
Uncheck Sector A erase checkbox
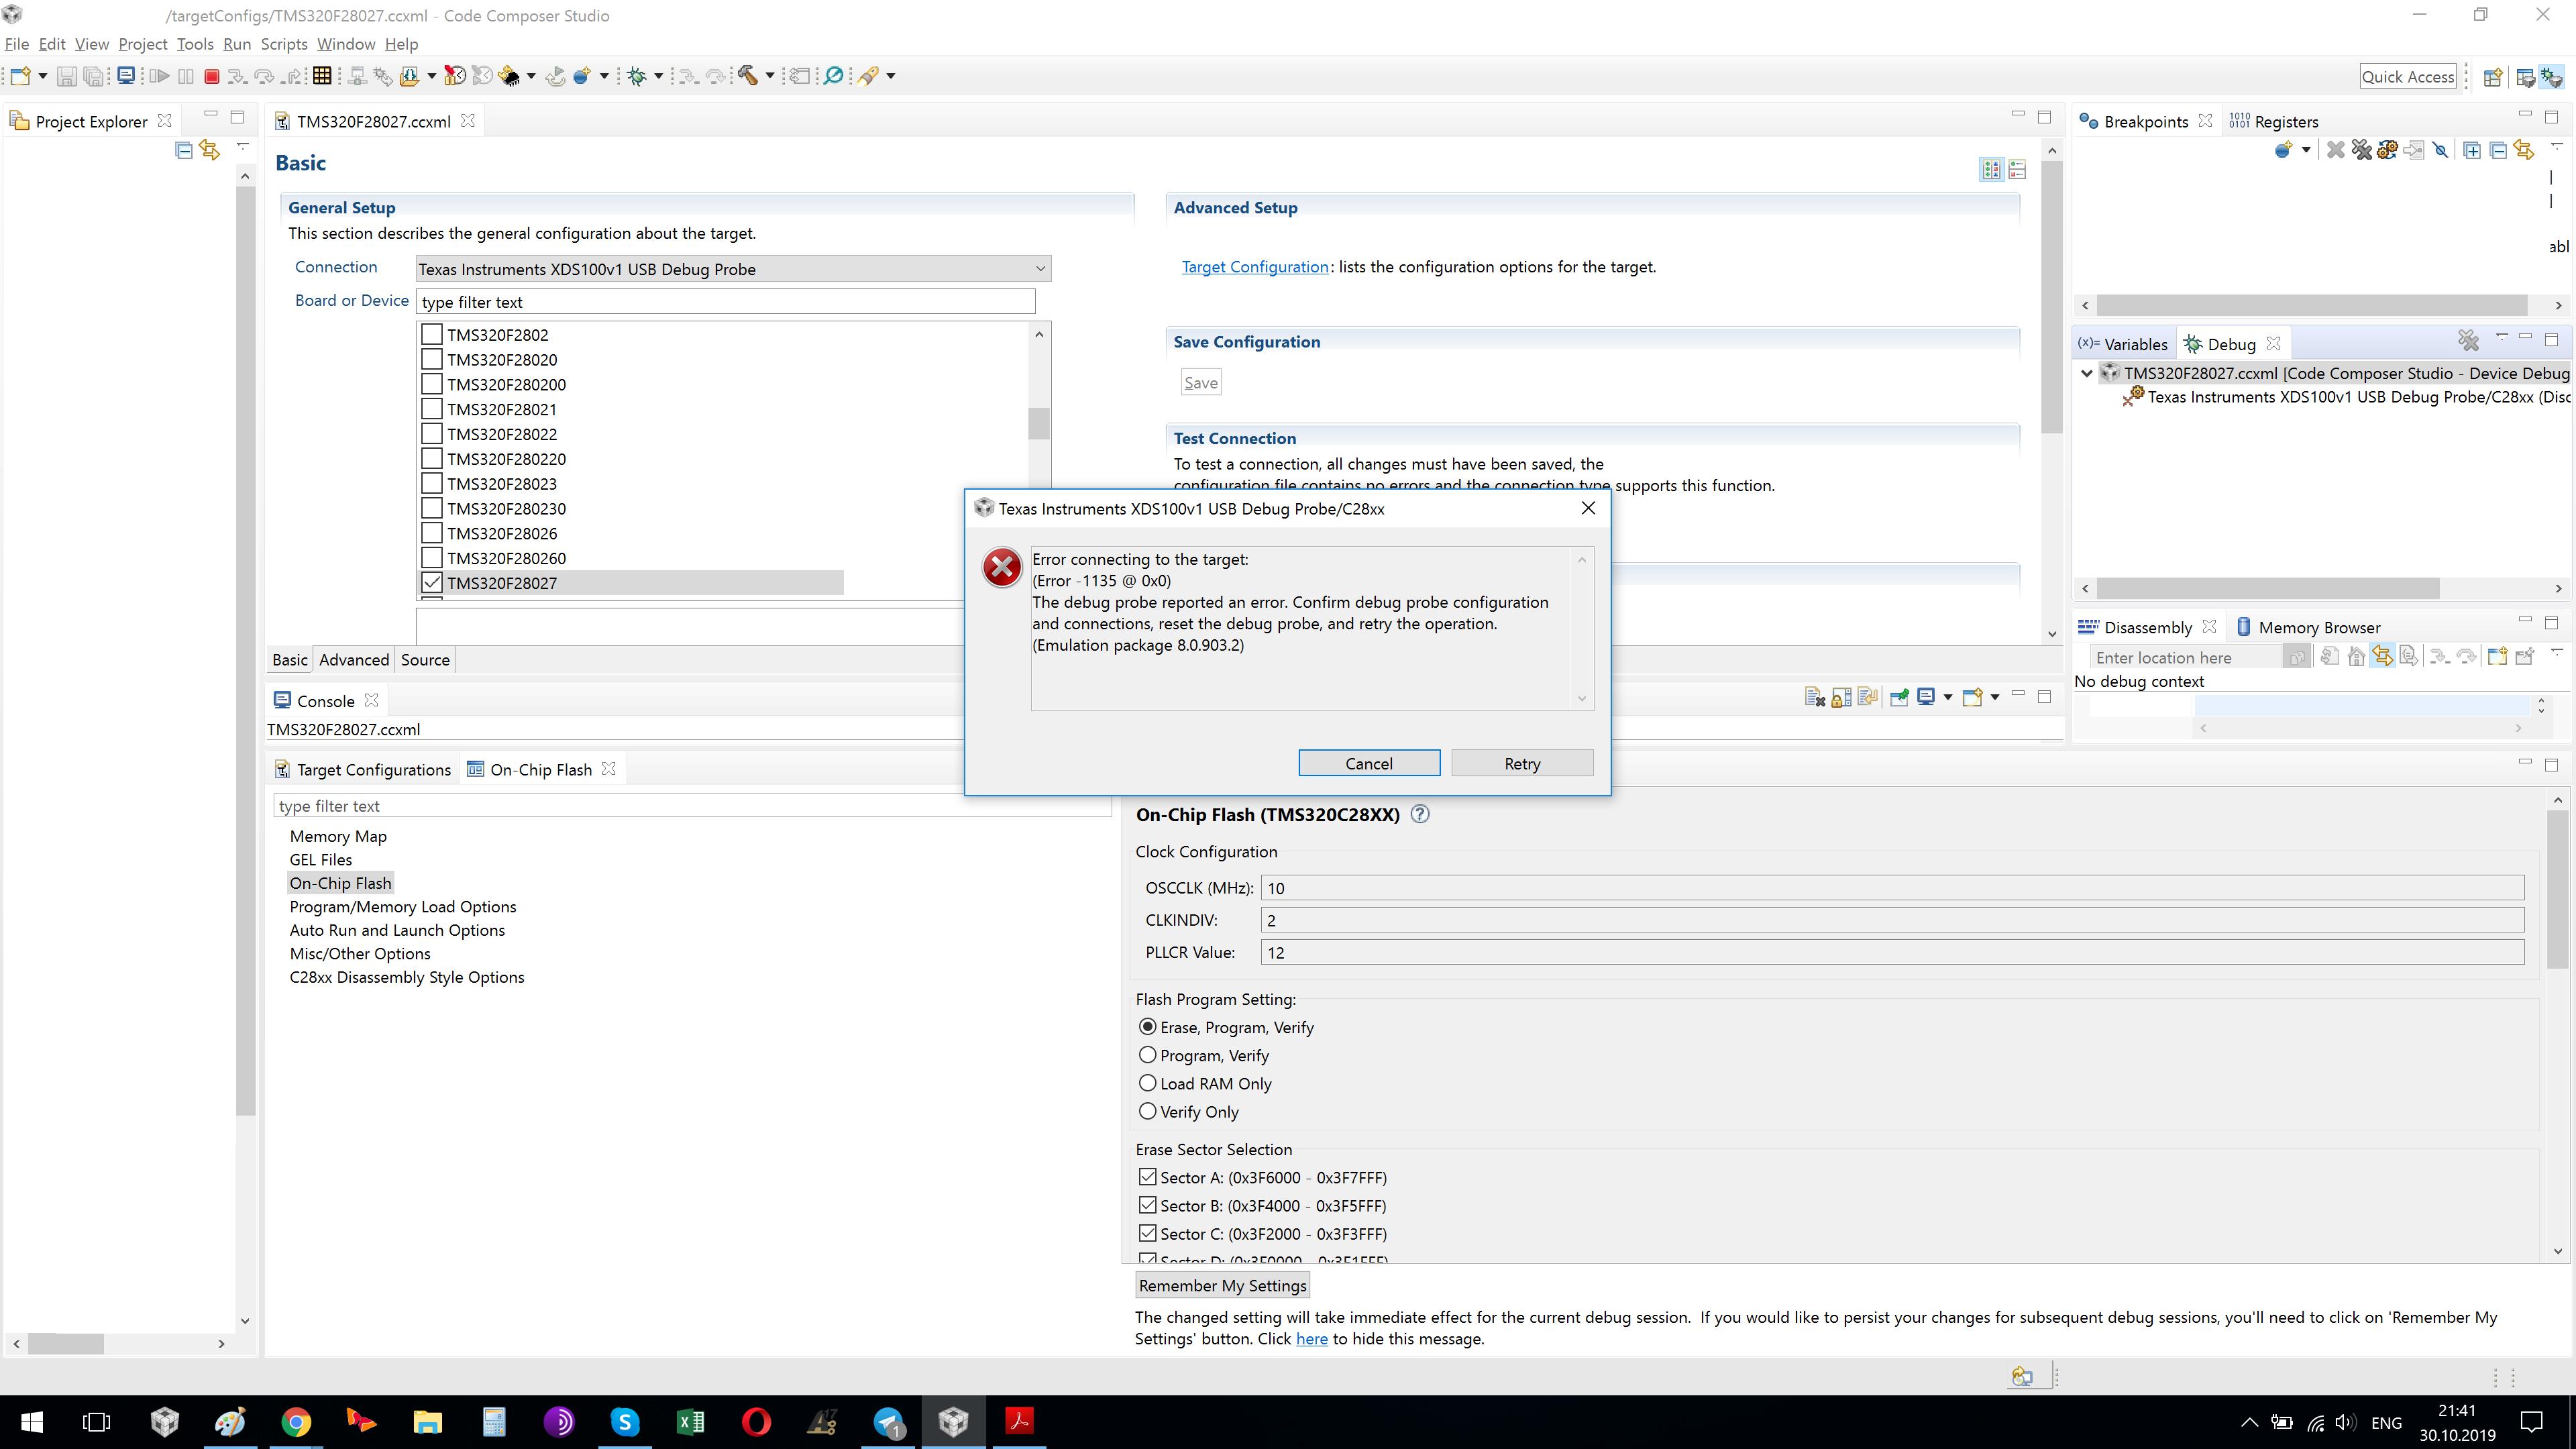[1148, 1177]
